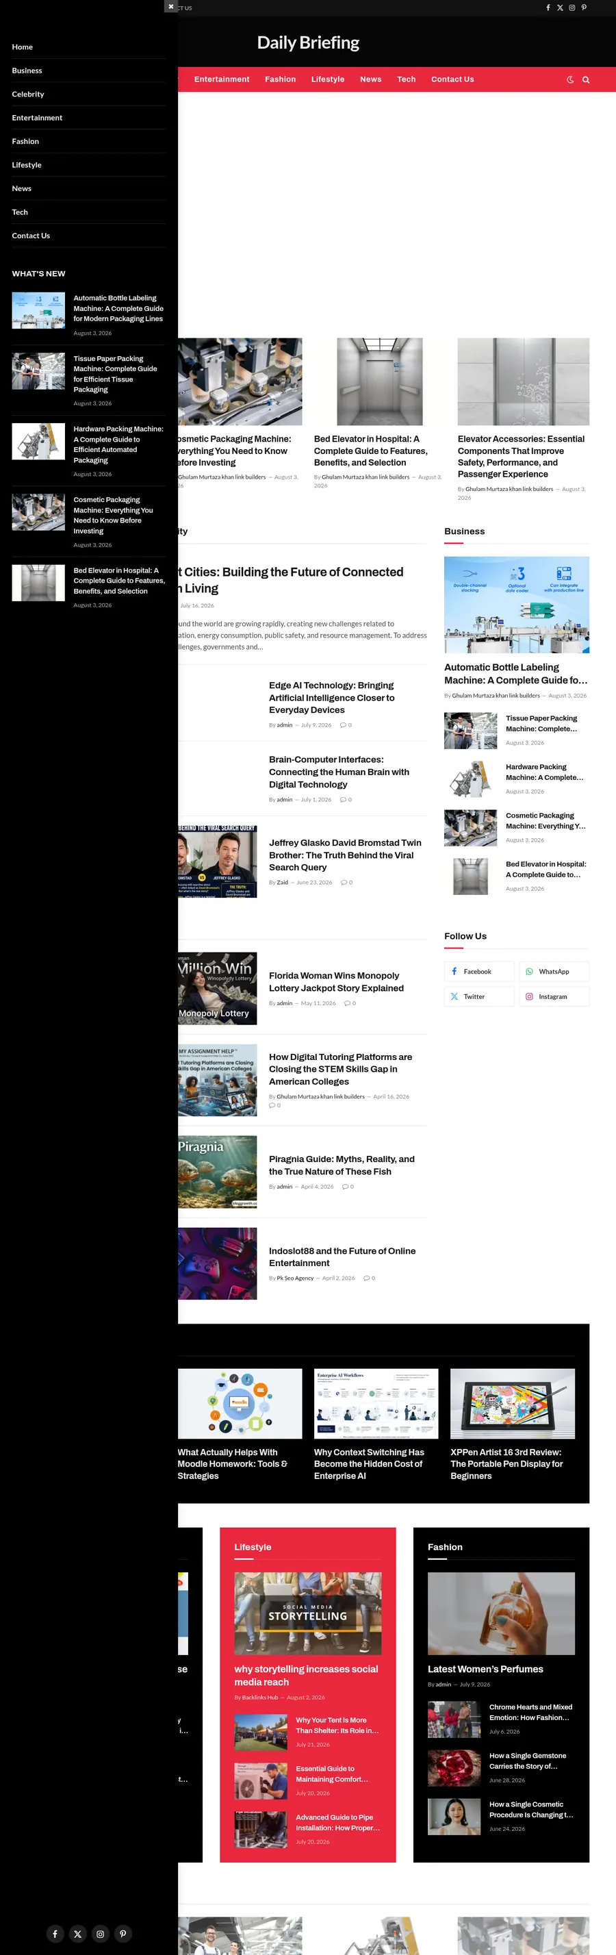Click the Facebook icon at the sidebar bottom
Viewport: 616px width, 1955px height.
[x=55, y=1934]
